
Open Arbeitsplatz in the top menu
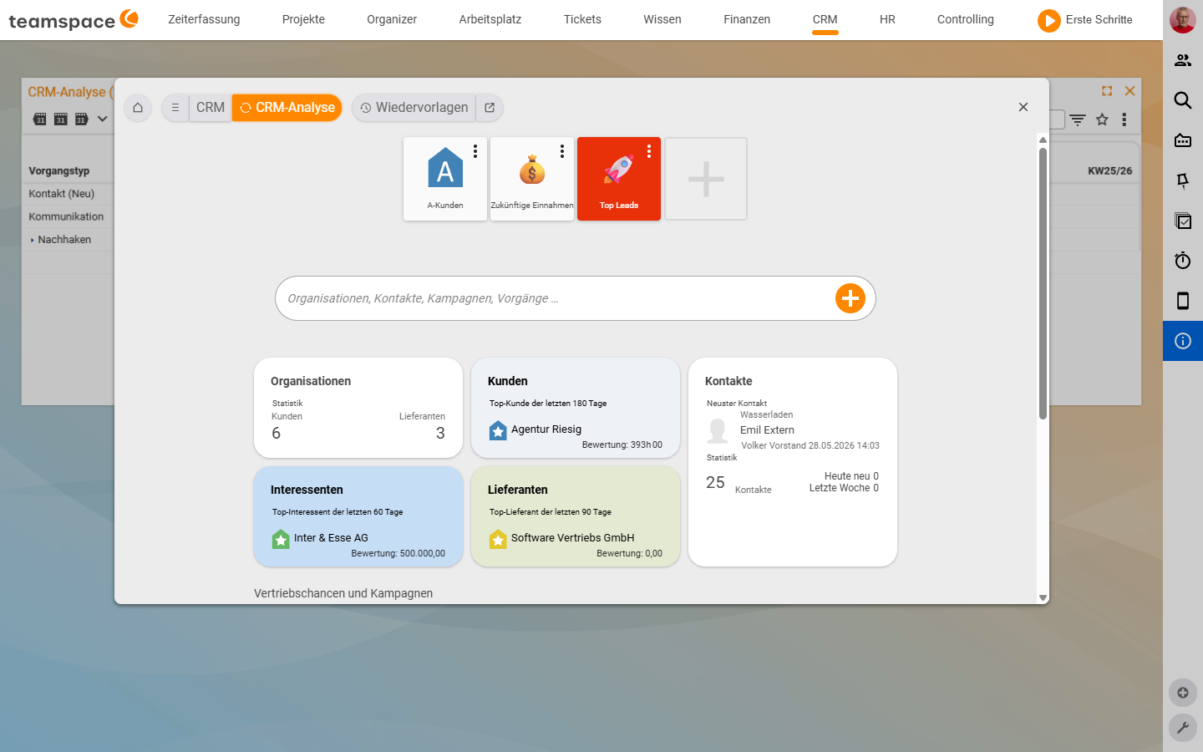tap(490, 19)
